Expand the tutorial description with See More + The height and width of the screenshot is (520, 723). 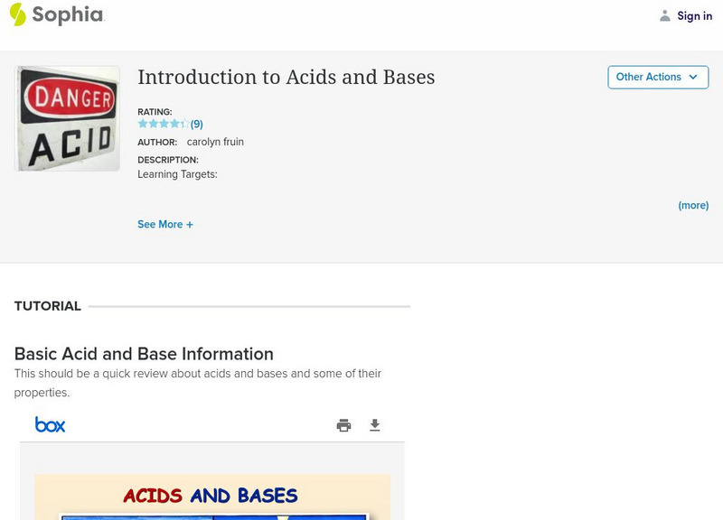(165, 224)
